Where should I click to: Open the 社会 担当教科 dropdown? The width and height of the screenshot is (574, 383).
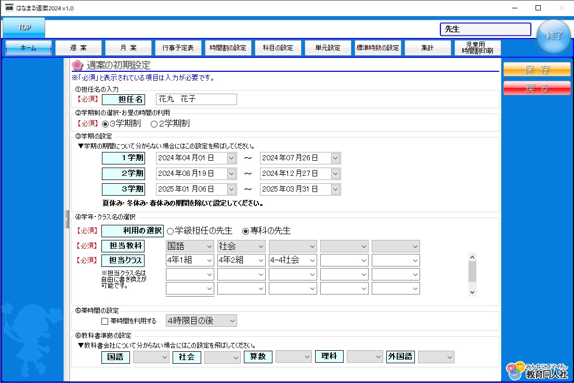click(x=241, y=246)
